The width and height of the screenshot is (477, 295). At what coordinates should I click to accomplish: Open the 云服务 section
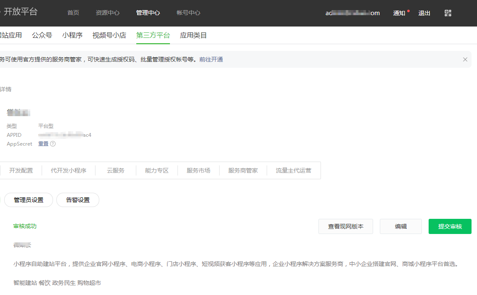(x=115, y=170)
